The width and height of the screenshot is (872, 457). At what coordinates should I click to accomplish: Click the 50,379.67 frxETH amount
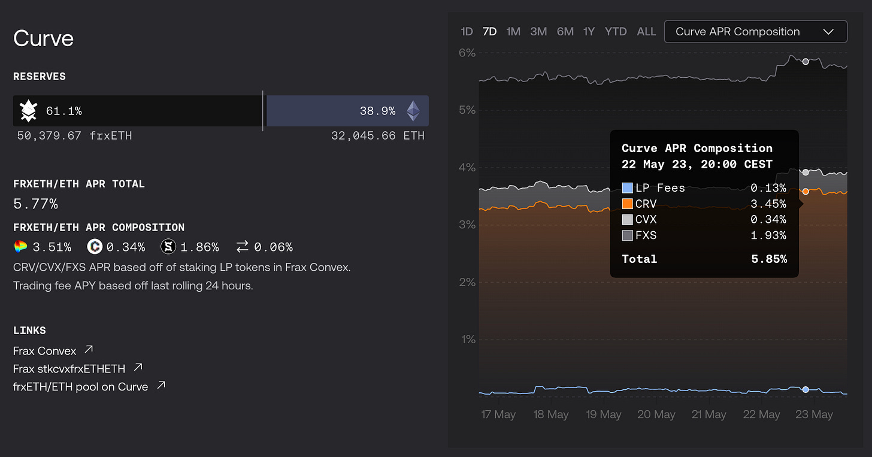pos(75,136)
